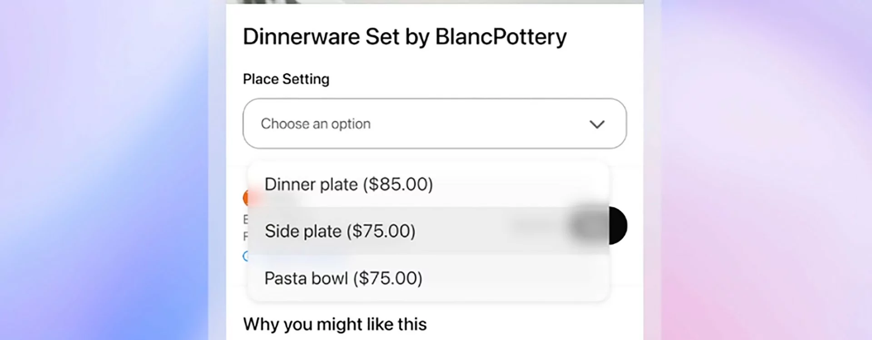The image size is (872, 340).
Task: Click the "Why you might like this" heading
Action: (335, 325)
